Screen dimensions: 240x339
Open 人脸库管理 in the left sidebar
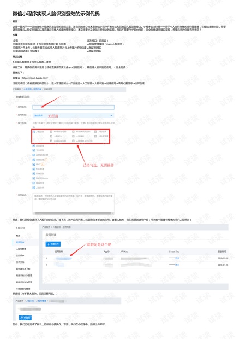coord(21,249)
